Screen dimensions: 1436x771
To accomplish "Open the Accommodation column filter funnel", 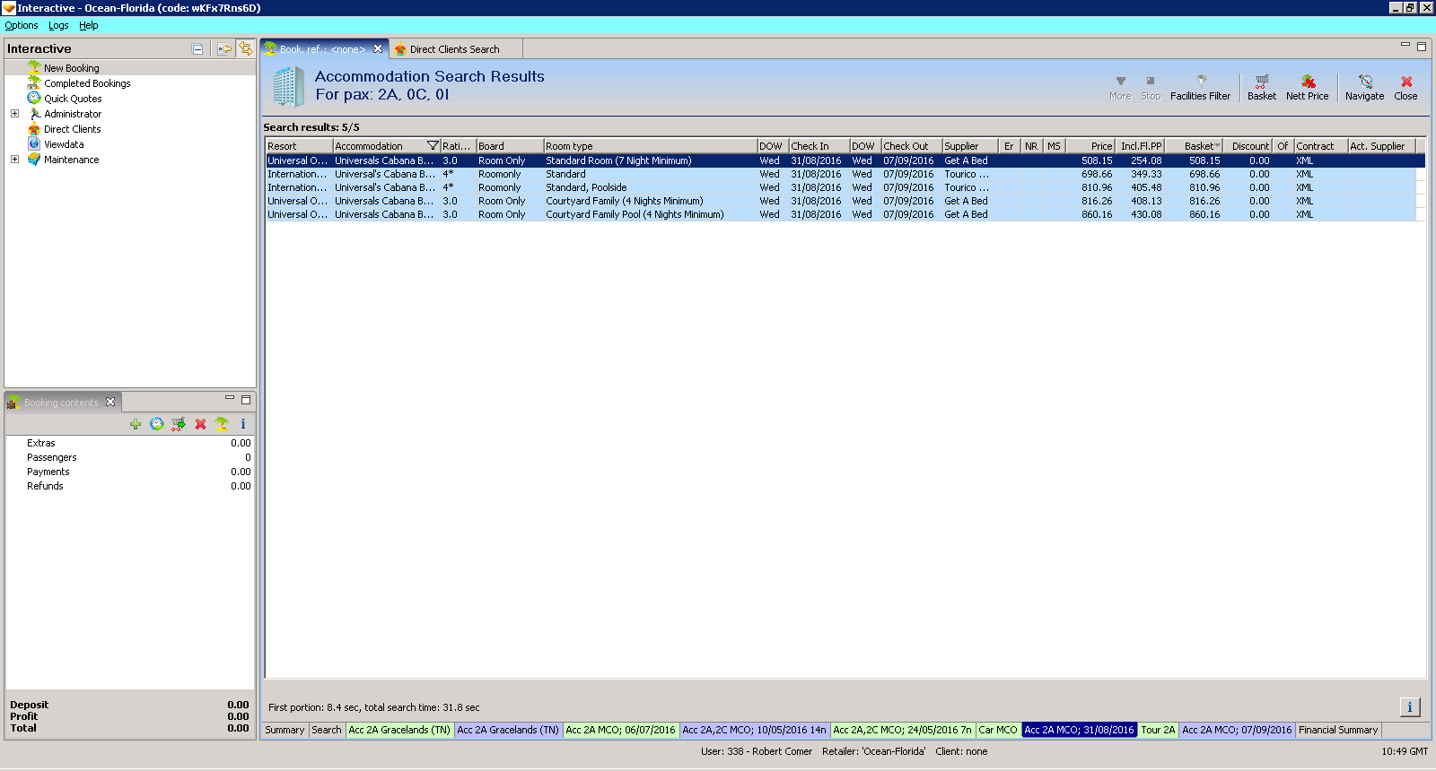I will click(433, 146).
